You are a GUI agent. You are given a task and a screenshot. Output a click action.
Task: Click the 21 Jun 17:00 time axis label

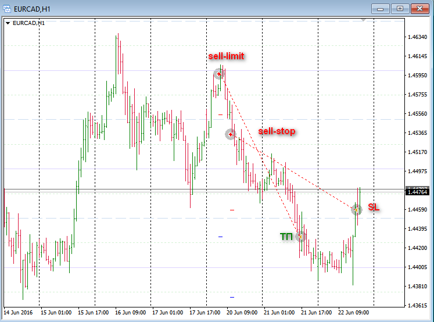pyautogui.click(x=316, y=313)
